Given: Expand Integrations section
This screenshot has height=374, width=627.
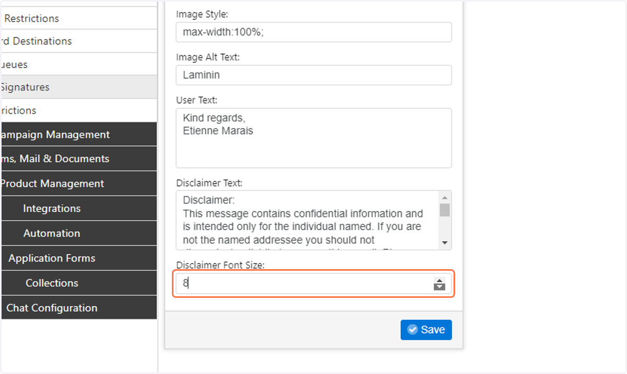Looking at the screenshot, I should [x=78, y=208].
